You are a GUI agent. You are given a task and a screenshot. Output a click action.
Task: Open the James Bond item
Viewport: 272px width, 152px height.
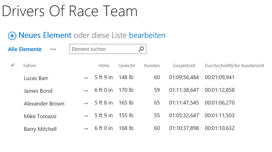[38, 91]
